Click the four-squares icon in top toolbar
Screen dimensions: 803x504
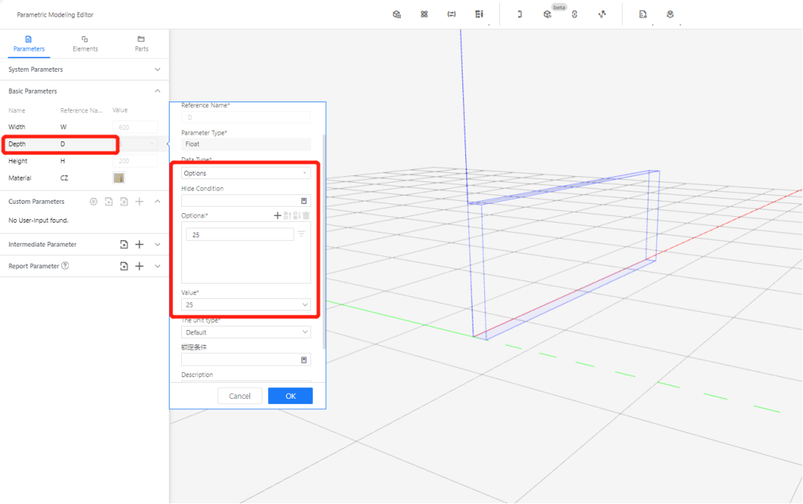pos(424,15)
